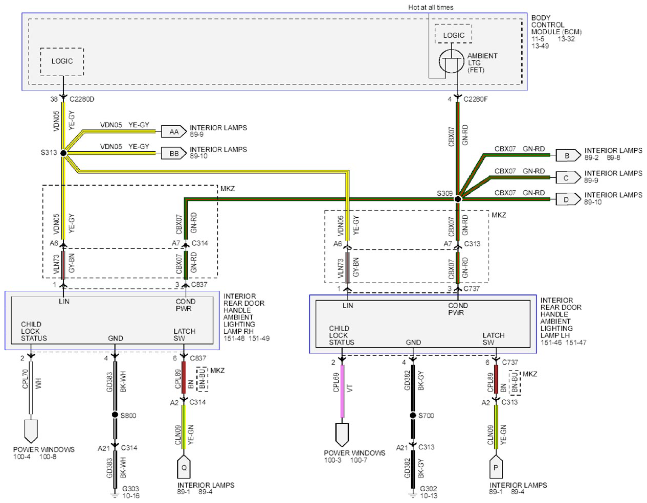This screenshot has width=647, height=503.
Task: Click the BODY CONTROL MODULE (BCM) label
Action: pos(556,25)
